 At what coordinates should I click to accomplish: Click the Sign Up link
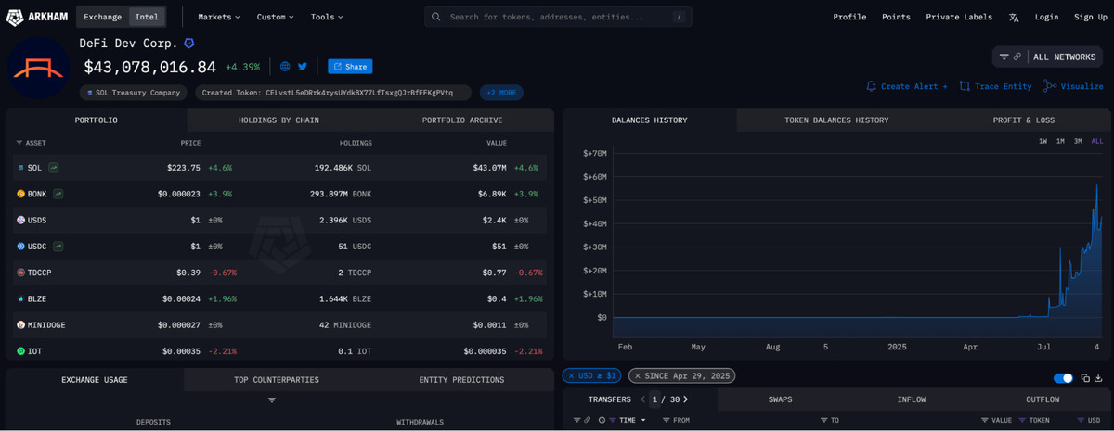tap(1090, 17)
